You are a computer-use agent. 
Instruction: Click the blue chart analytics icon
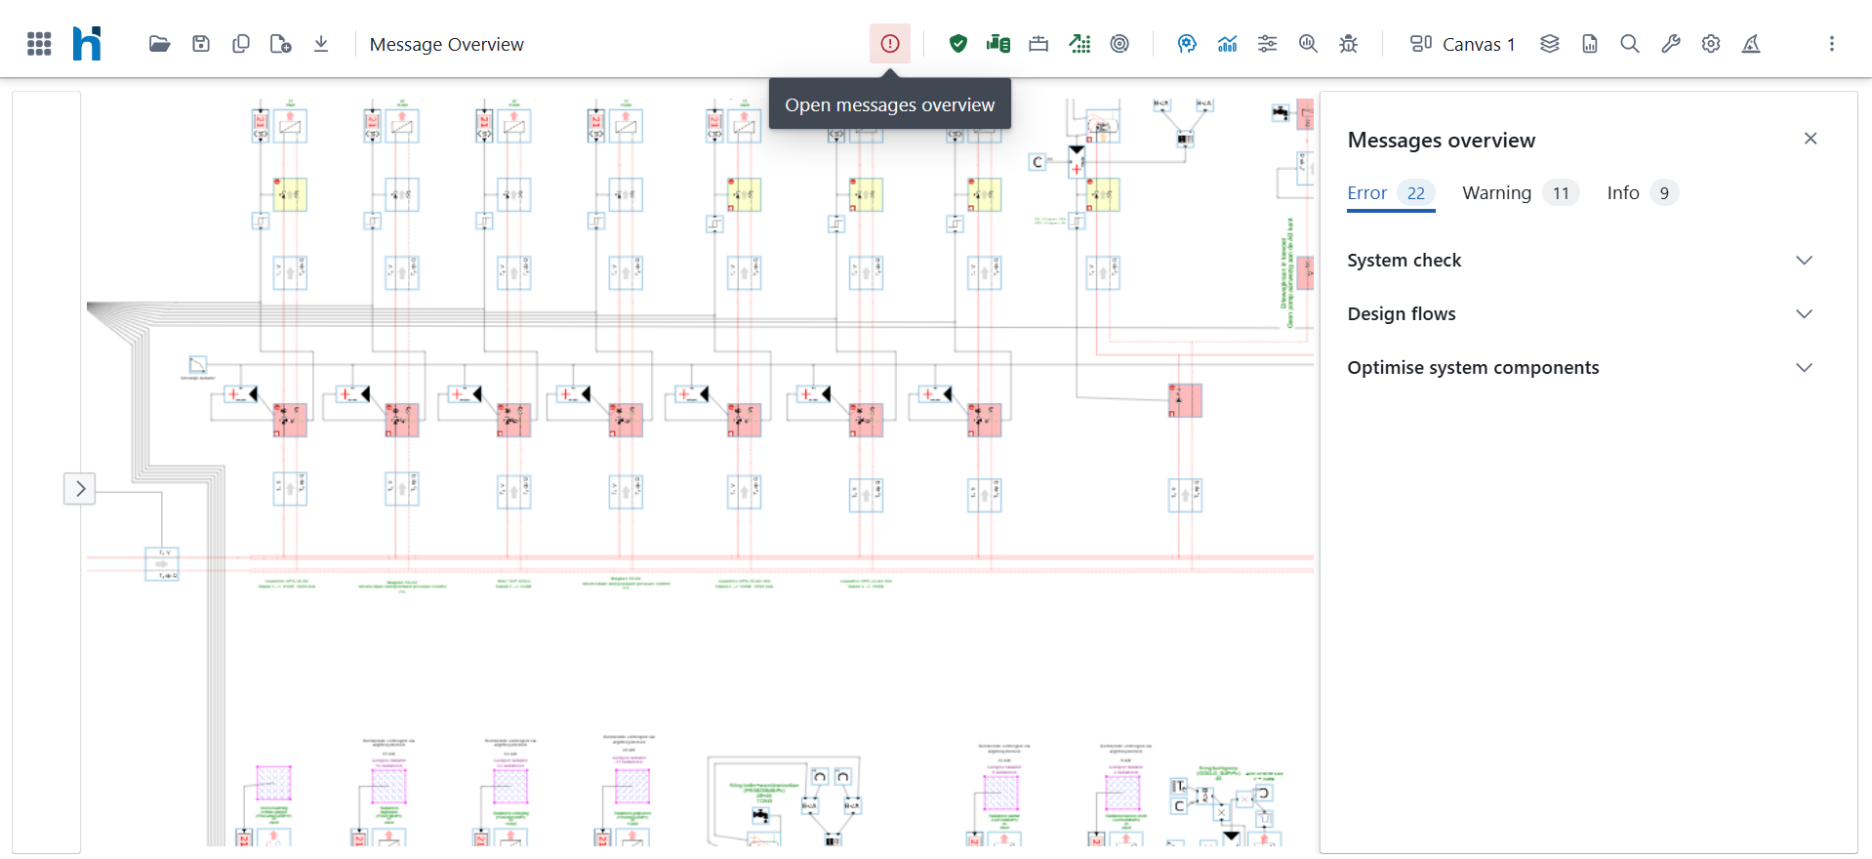click(1227, 44)
